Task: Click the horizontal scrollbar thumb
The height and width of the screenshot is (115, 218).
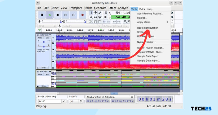Action: click(x=114, y=93)
